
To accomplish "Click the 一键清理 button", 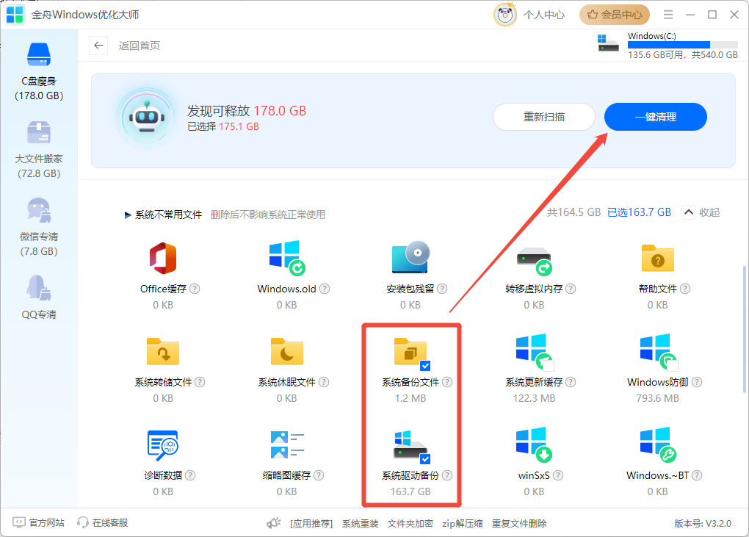I will [x=655, y=117].
